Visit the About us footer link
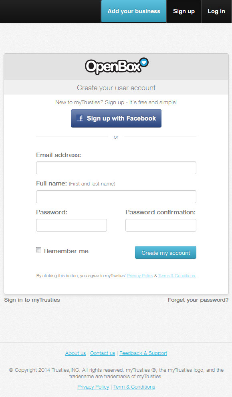The width and height of the screenshot is (232, 397). 75,353
